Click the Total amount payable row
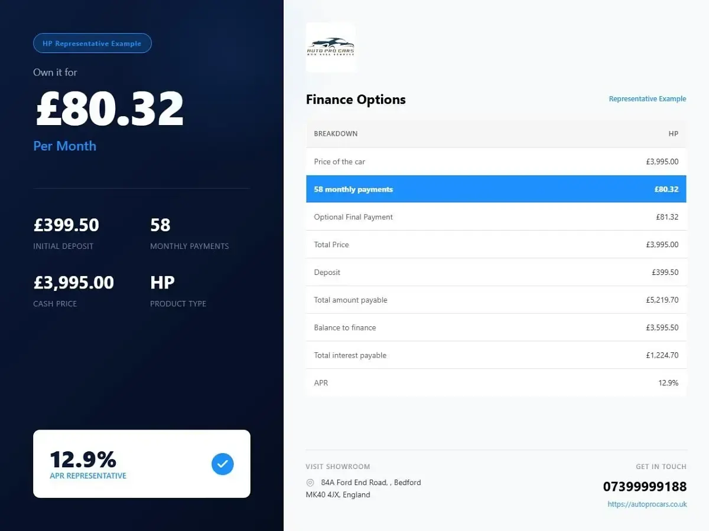The width and height of the screenshot is (709, 531). (496, 300)
